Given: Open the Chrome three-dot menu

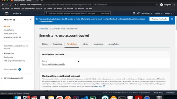Looking at the screenshot, I should [174, 5].
